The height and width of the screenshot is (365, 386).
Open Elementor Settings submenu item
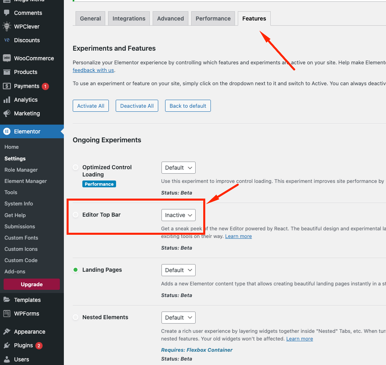[15, 159]
